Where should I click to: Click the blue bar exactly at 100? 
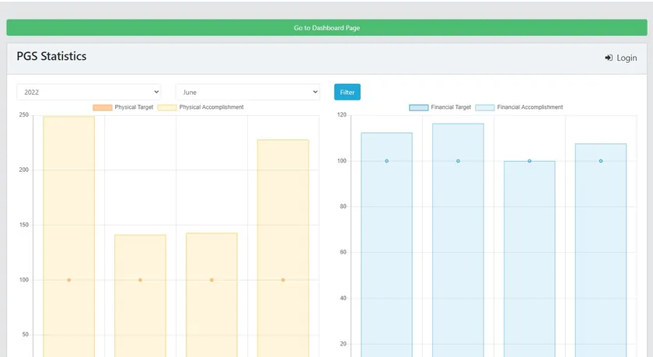[529, 259]
